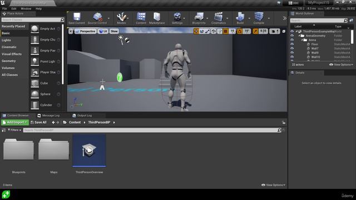Click the ThirdPersonBP breadcrumb path
The height and width of the screenshot is (200, 356).
tap(99, 122)
